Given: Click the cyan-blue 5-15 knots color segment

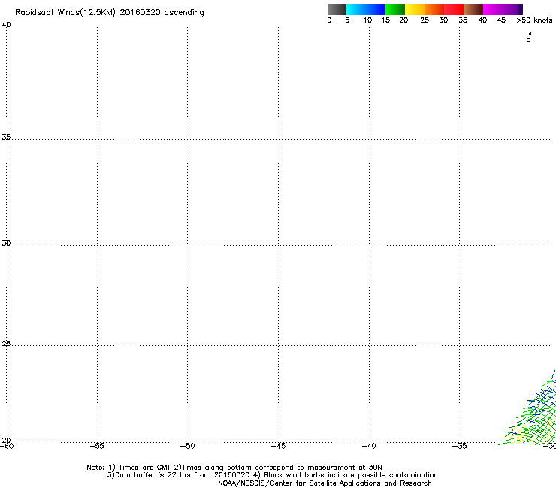Looking at the screenshot, I should [366, 9].
